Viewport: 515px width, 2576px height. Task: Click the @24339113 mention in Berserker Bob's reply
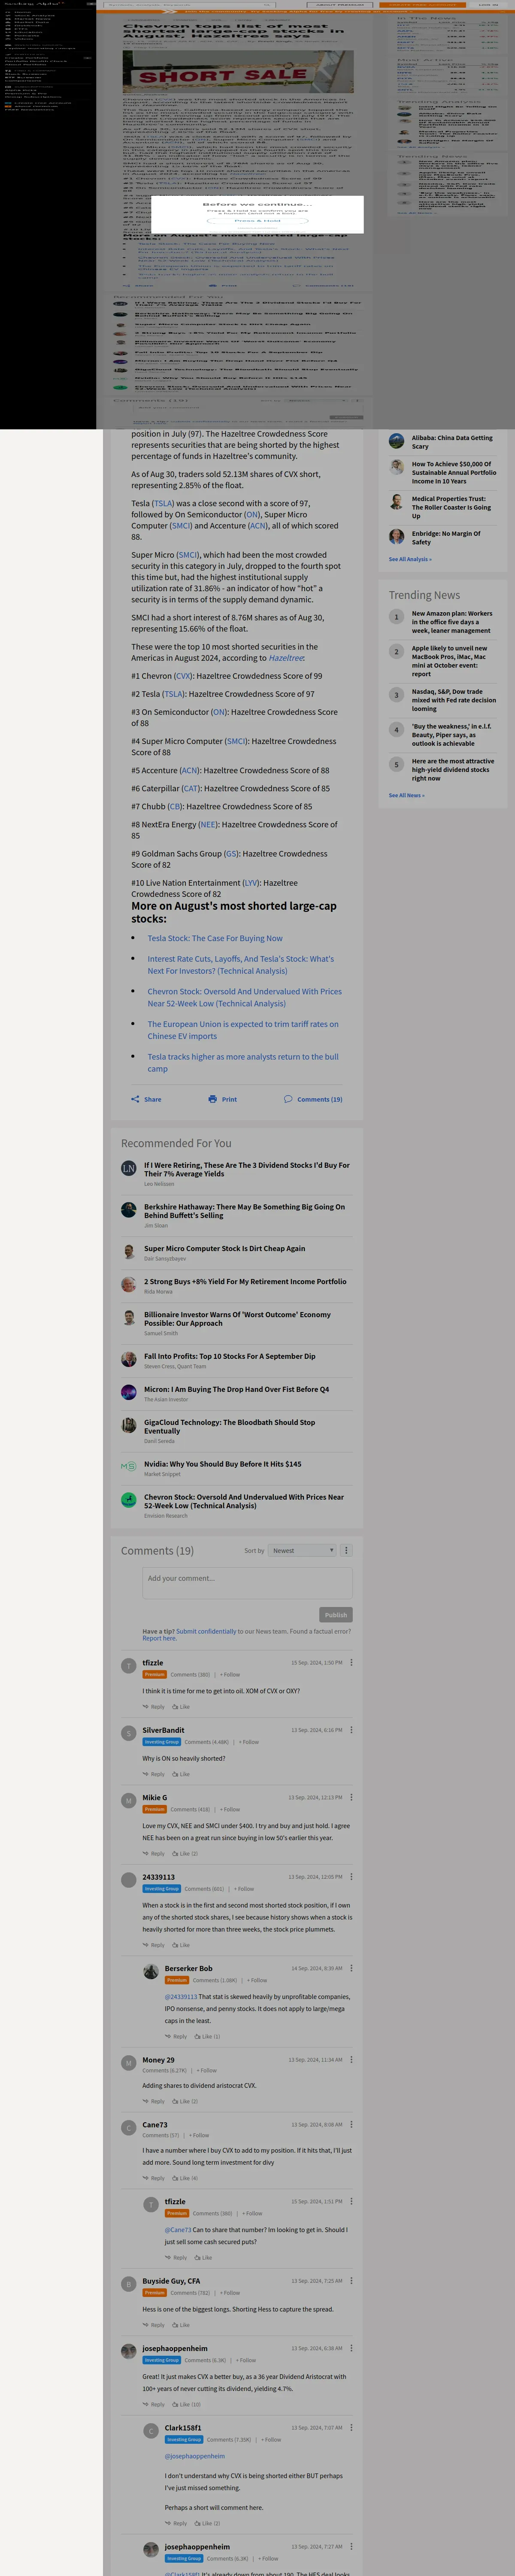click(181, 1996)
